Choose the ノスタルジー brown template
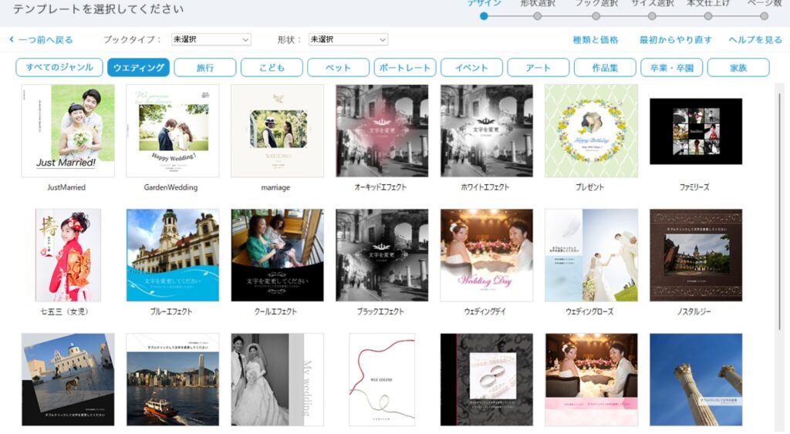 pyautogui.click(x=695, y=255)
